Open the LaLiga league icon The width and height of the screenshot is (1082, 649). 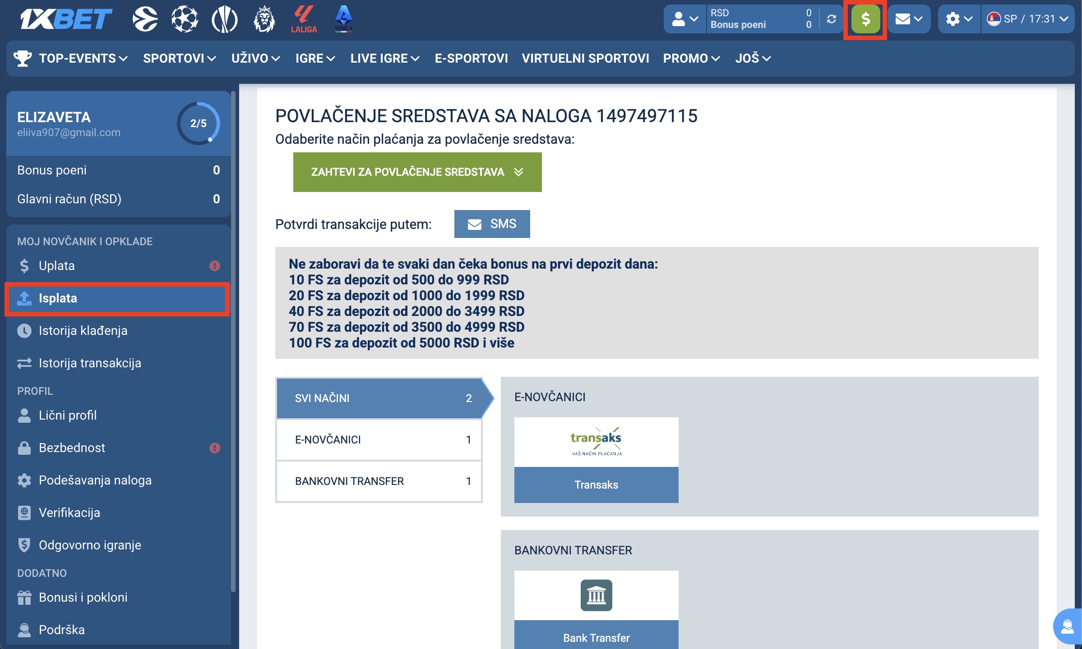coord(304,19)
